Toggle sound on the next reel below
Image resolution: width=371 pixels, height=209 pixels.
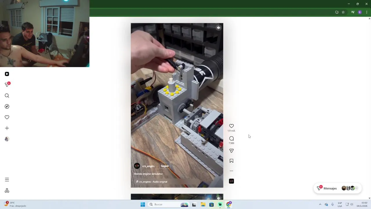219,198
